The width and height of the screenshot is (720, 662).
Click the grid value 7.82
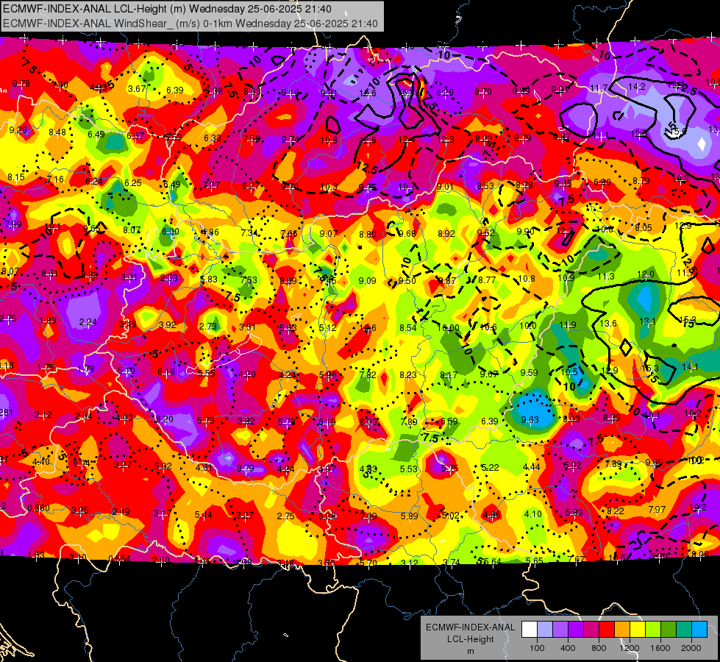368,375
